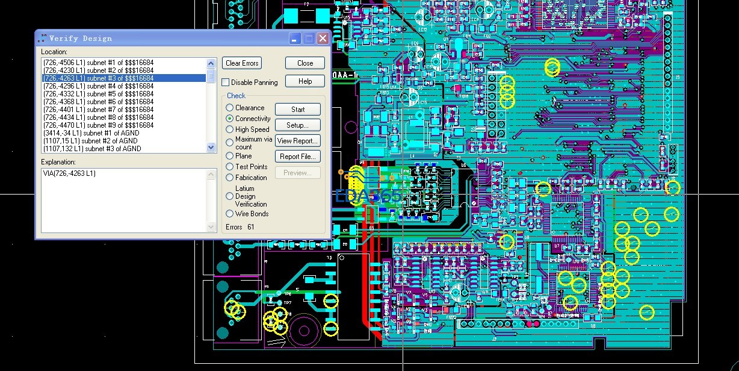Select error (3414,-34 L1) subnet #1 of AGND

coord(123,133)
